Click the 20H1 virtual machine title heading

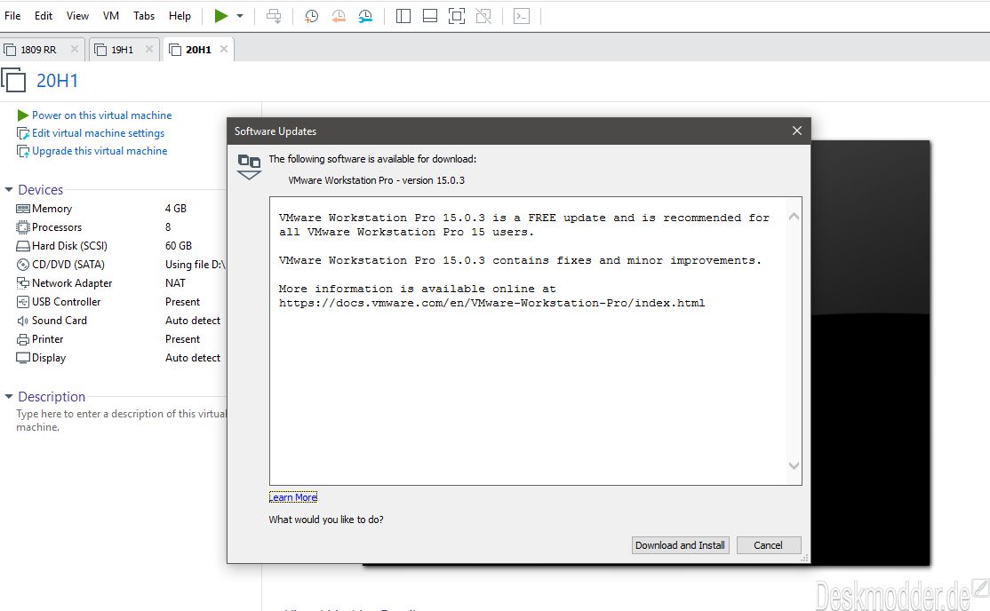click(57, 81)
